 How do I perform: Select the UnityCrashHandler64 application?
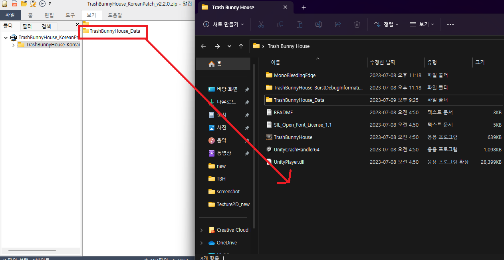383,149
